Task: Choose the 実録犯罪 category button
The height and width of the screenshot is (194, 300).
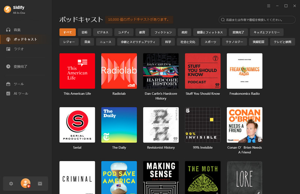Action: tap(258, 42)
